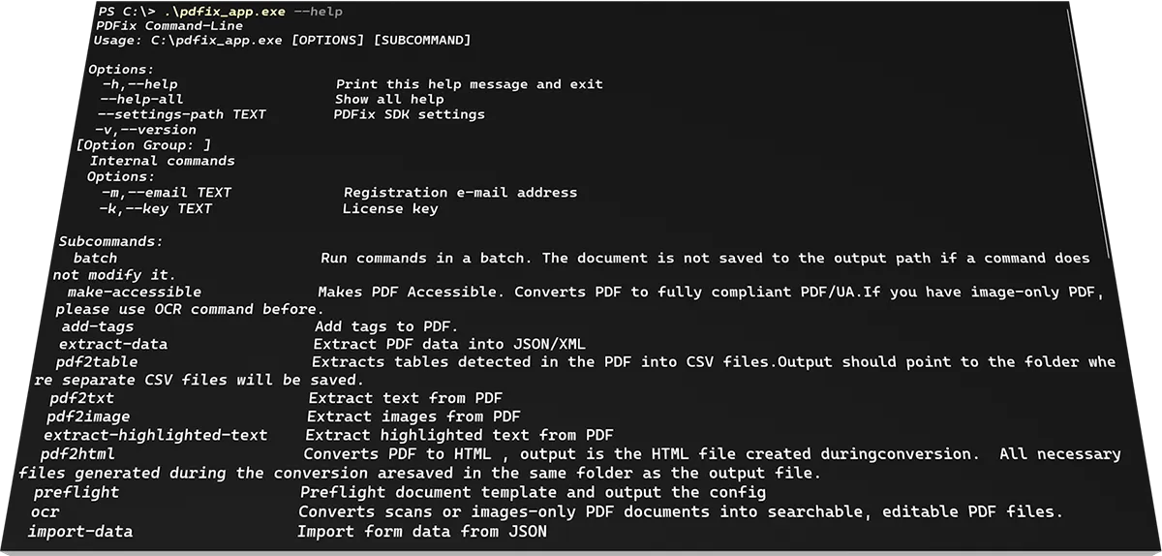The width and height of the screenshot is (1162, 556).
Task: Click the -v,--version option
Action: tap(145, 130)
